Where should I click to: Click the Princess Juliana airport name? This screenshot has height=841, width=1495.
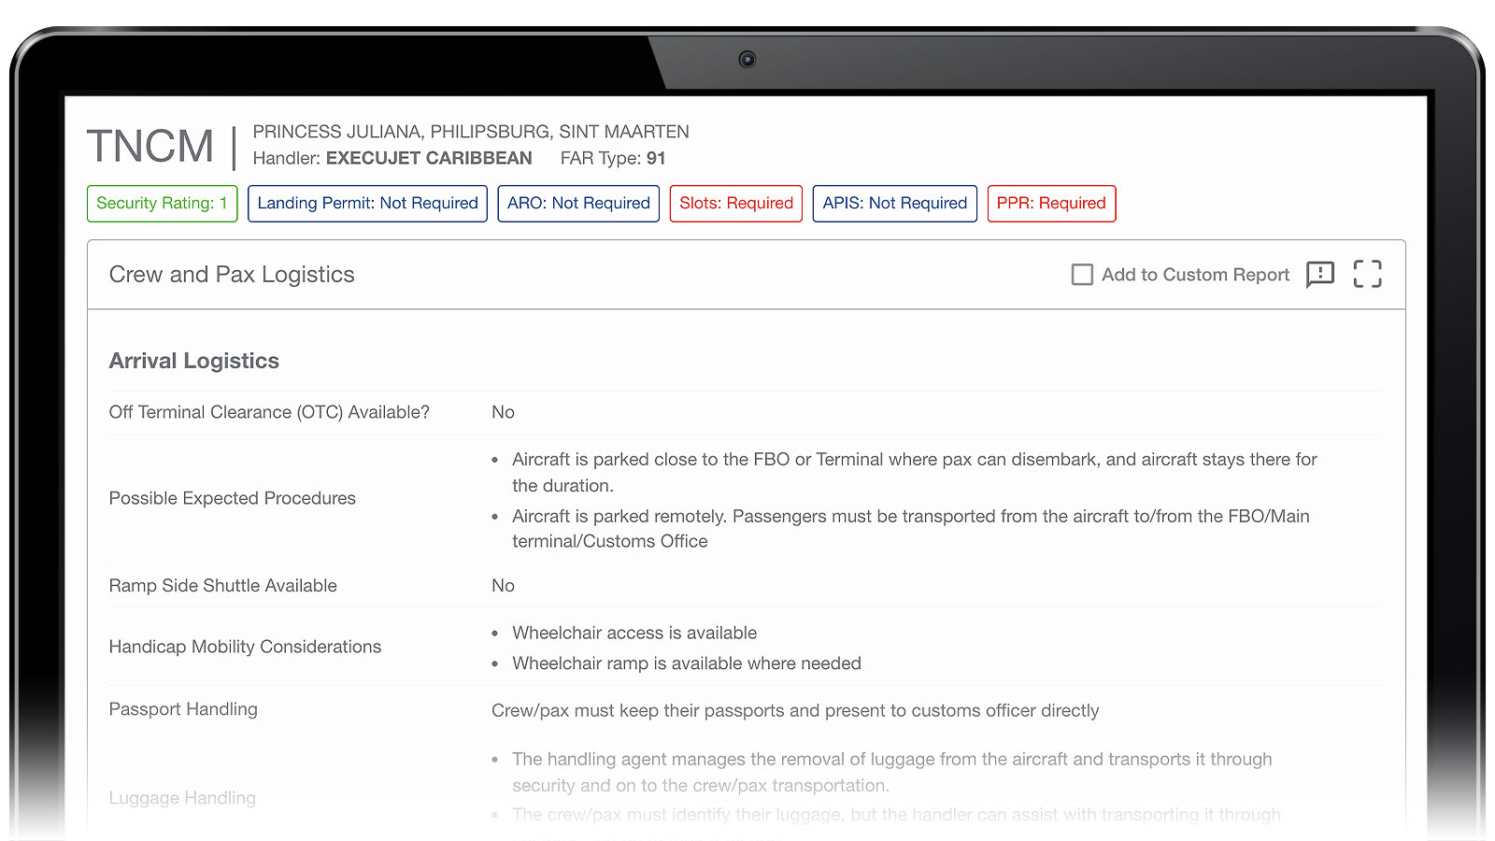tap(471, 132)
